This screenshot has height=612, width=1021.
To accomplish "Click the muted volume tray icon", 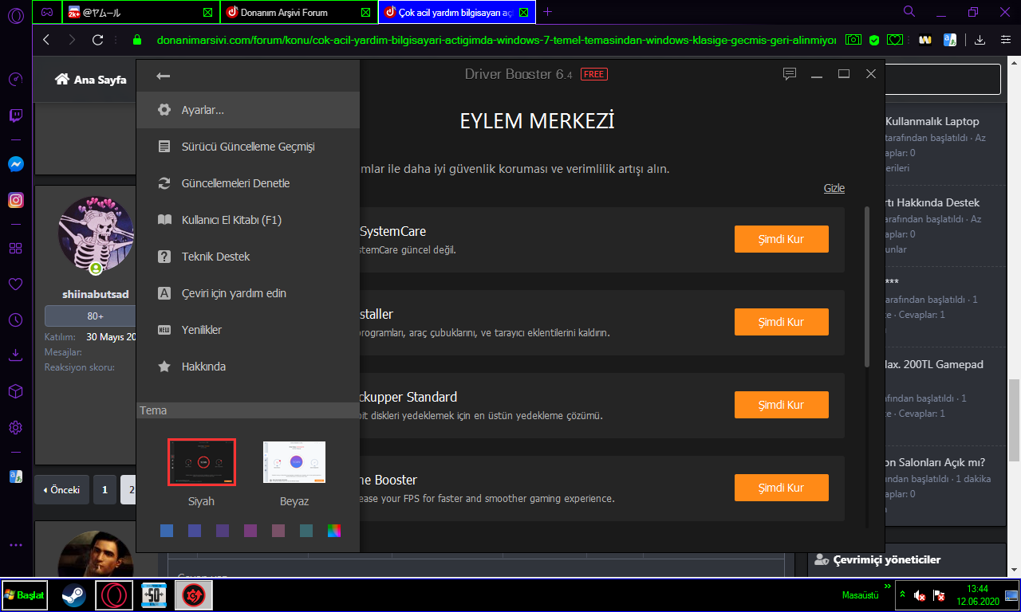I will coord(920,595).
